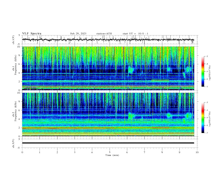222x171 pixels.
Task: Click the time axis tick label '8'
Action: [162, 152]
